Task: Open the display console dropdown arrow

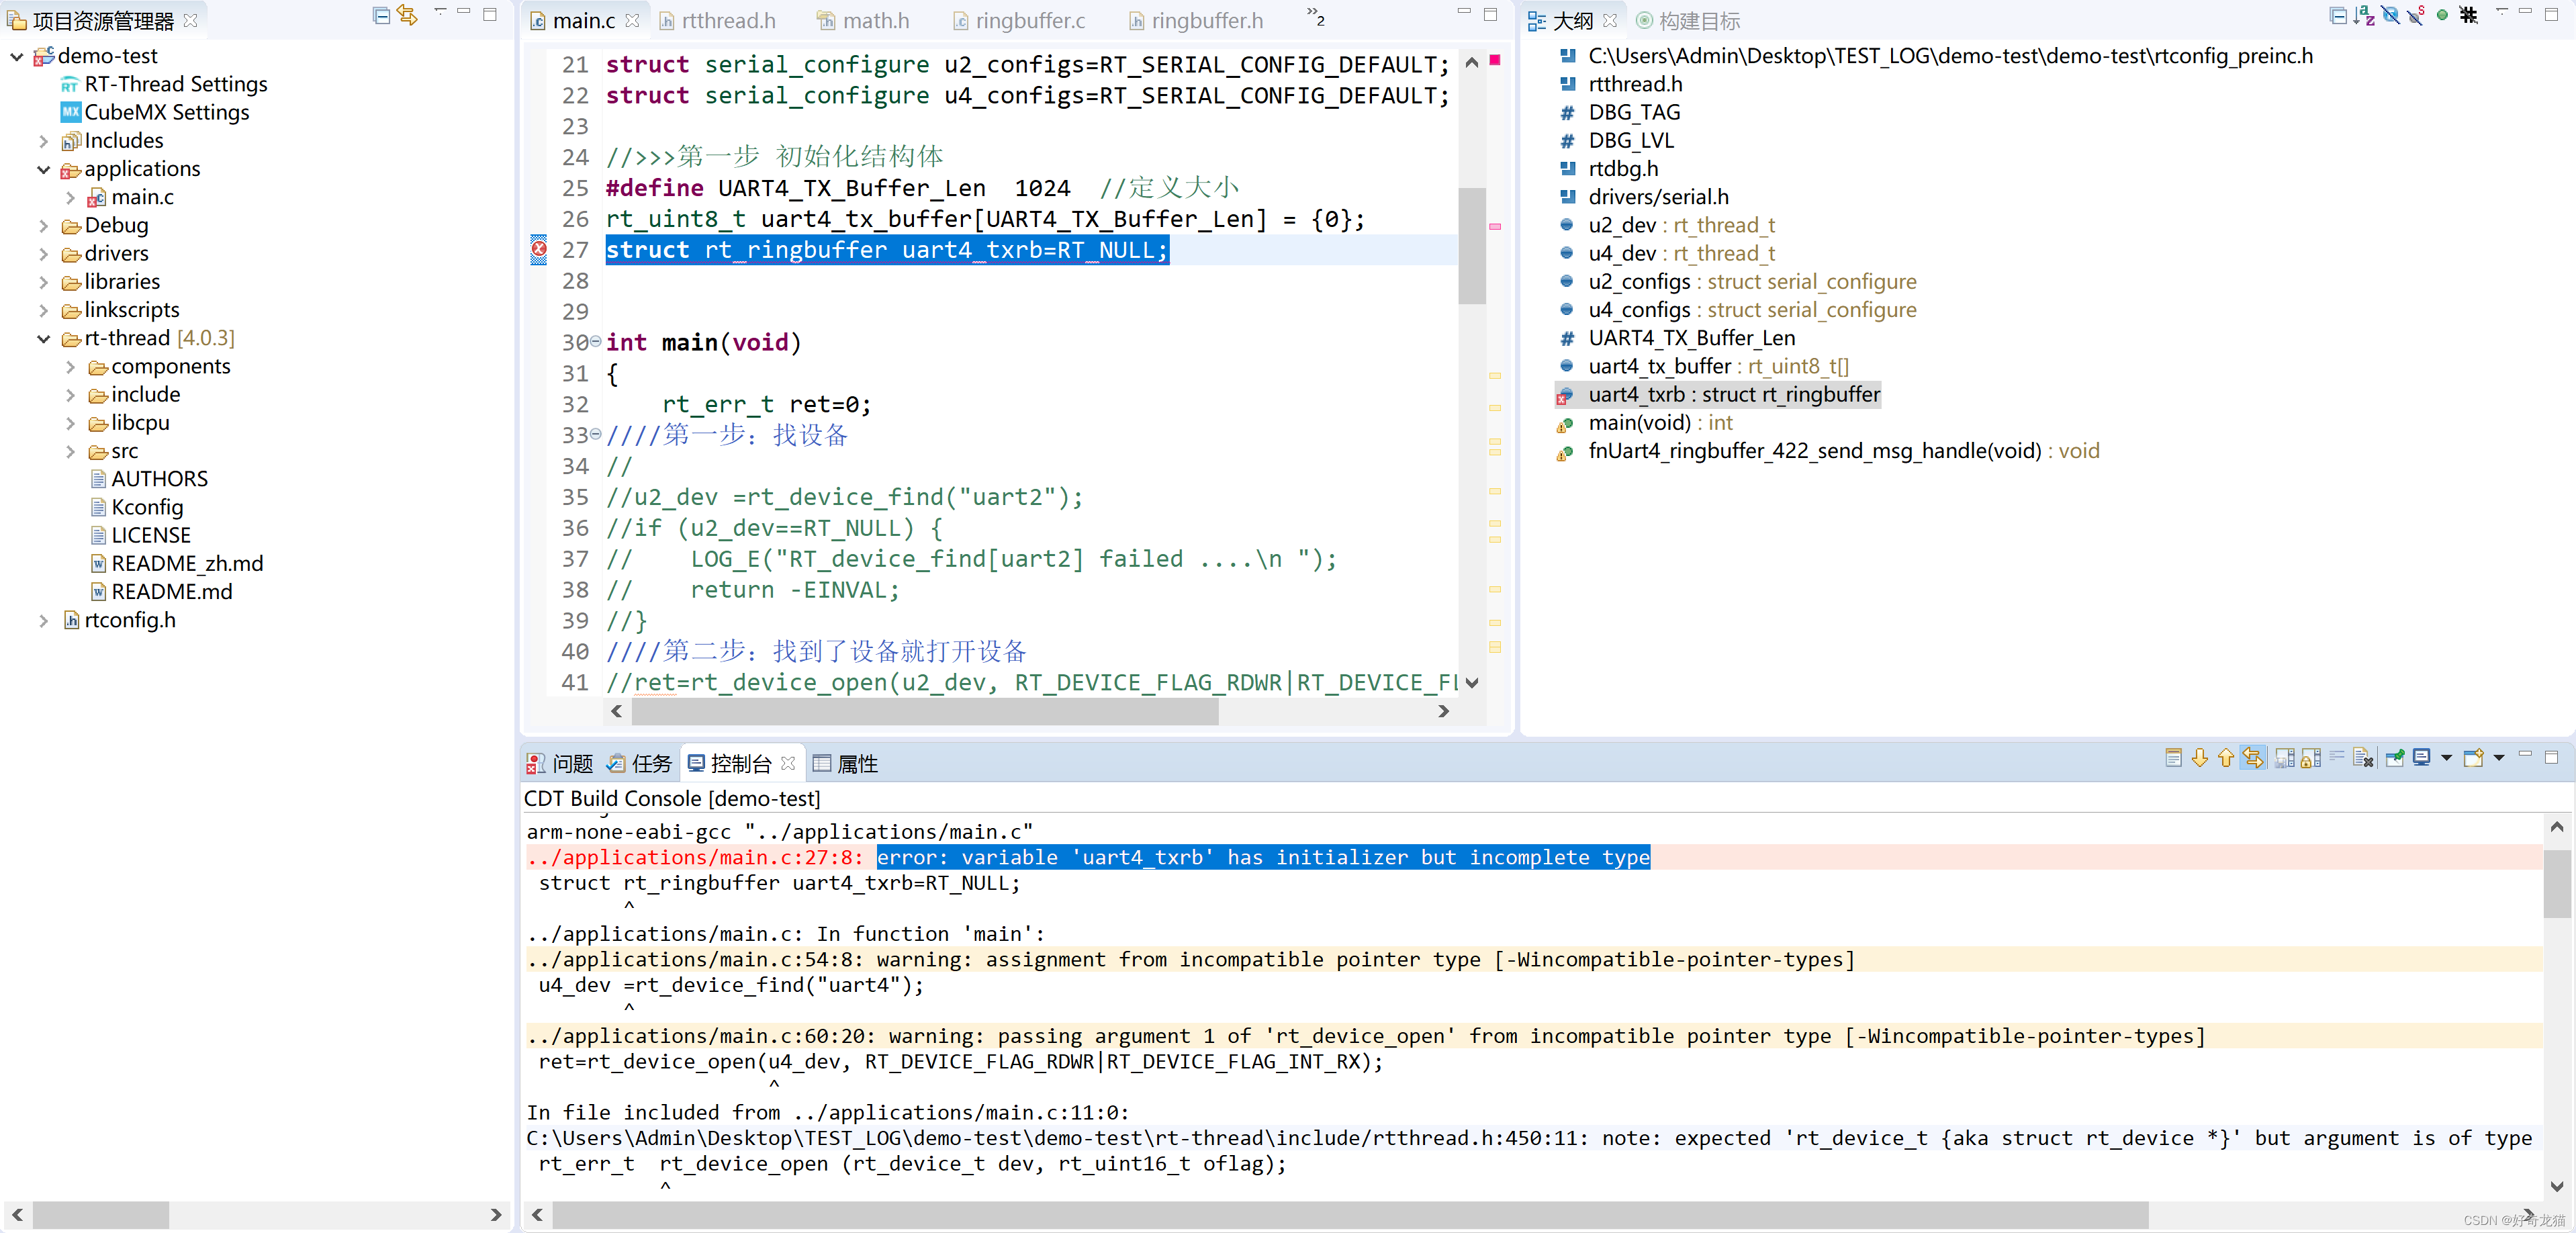Action: [2447, 758]
